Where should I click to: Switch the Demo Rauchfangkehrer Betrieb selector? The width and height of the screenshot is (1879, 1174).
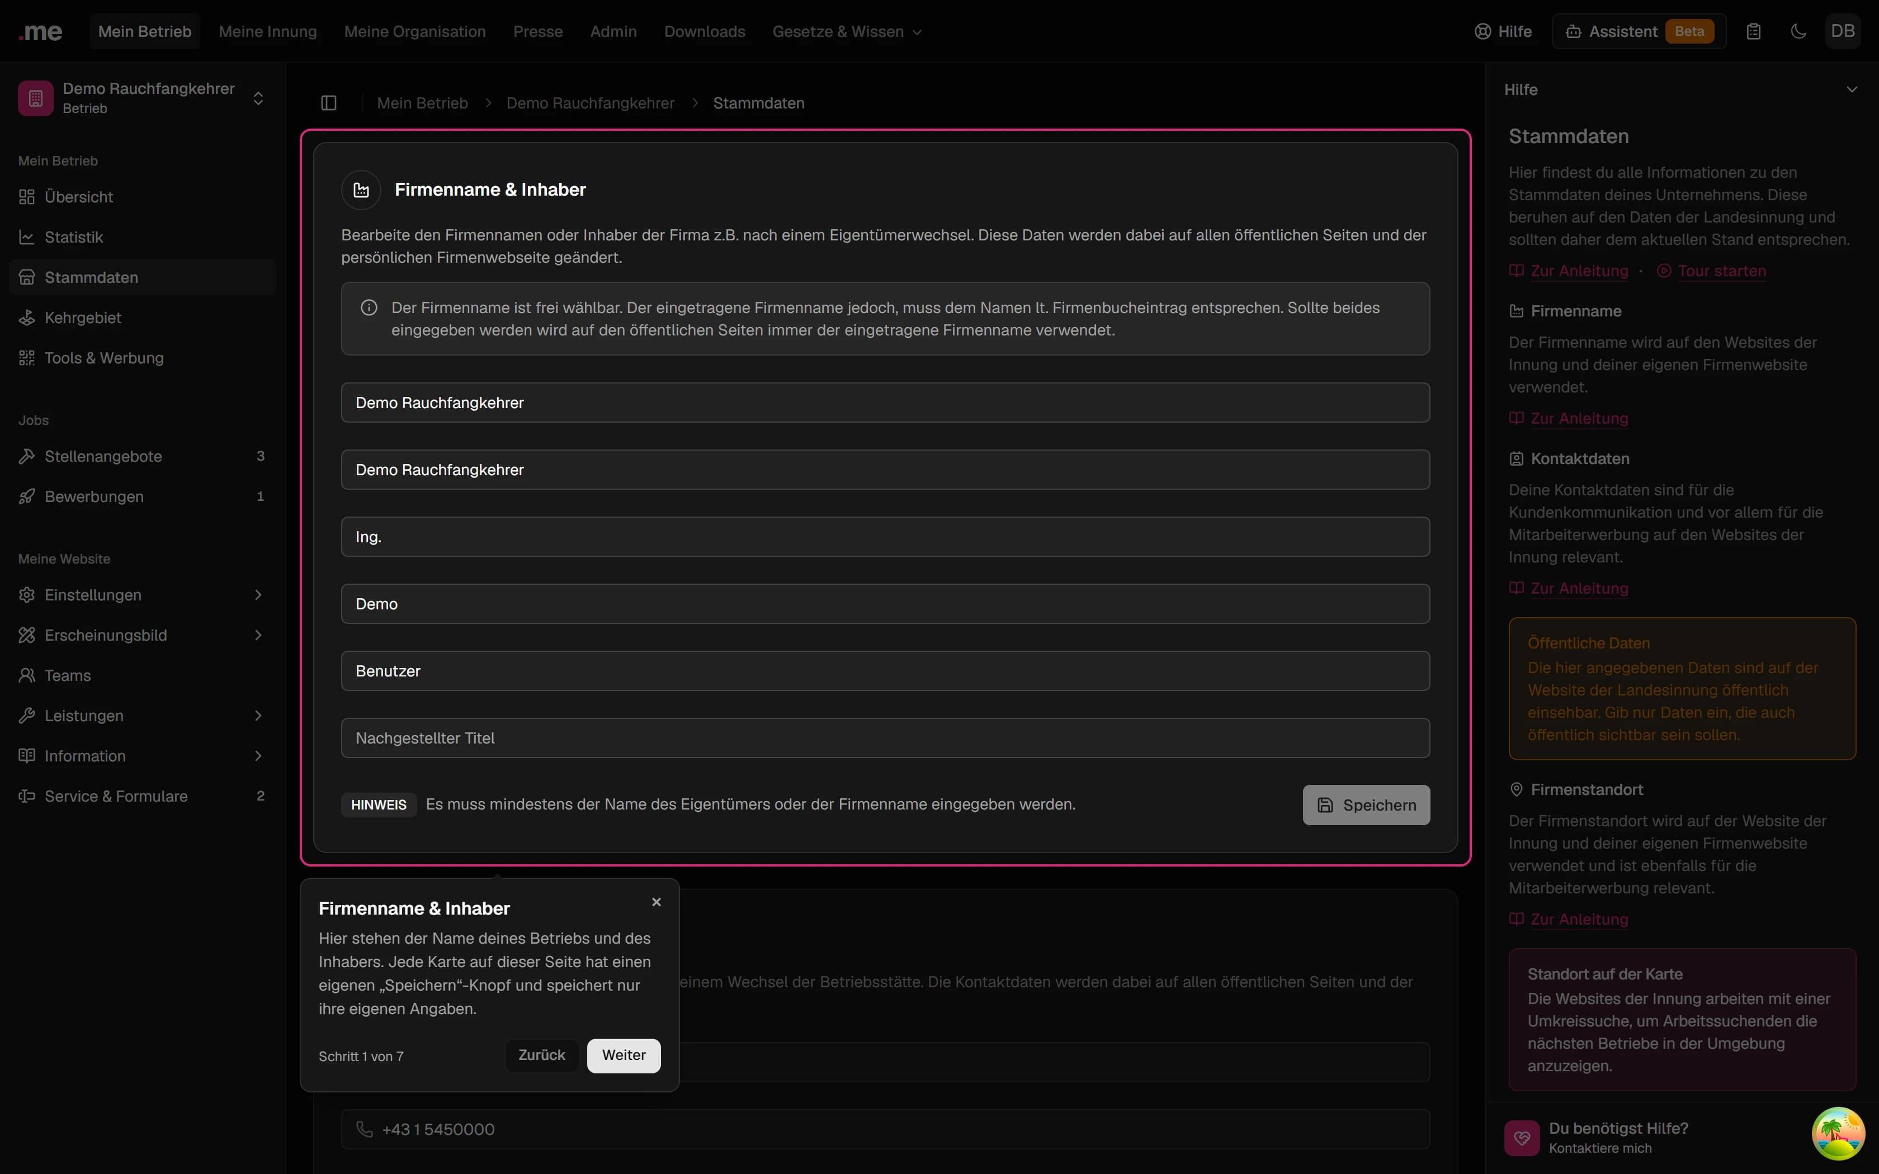[x=143, y=98]
